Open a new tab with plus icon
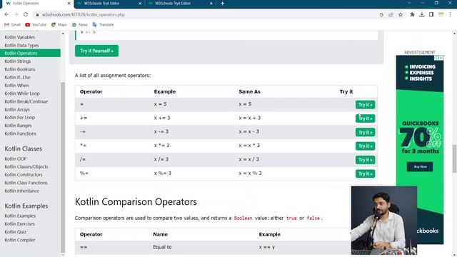Viewport: 457px width, 257px height. pos(222,4)
